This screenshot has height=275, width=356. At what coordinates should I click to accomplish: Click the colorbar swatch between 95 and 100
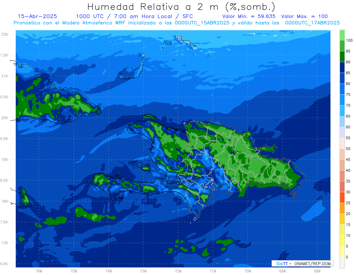[342, 46]
